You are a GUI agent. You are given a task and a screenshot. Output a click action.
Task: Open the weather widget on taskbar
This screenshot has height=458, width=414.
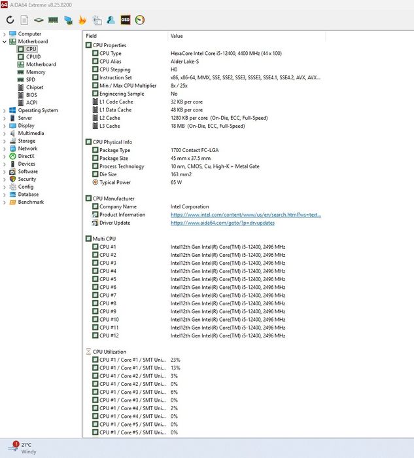pyautogui.click(x=22, y=448)
